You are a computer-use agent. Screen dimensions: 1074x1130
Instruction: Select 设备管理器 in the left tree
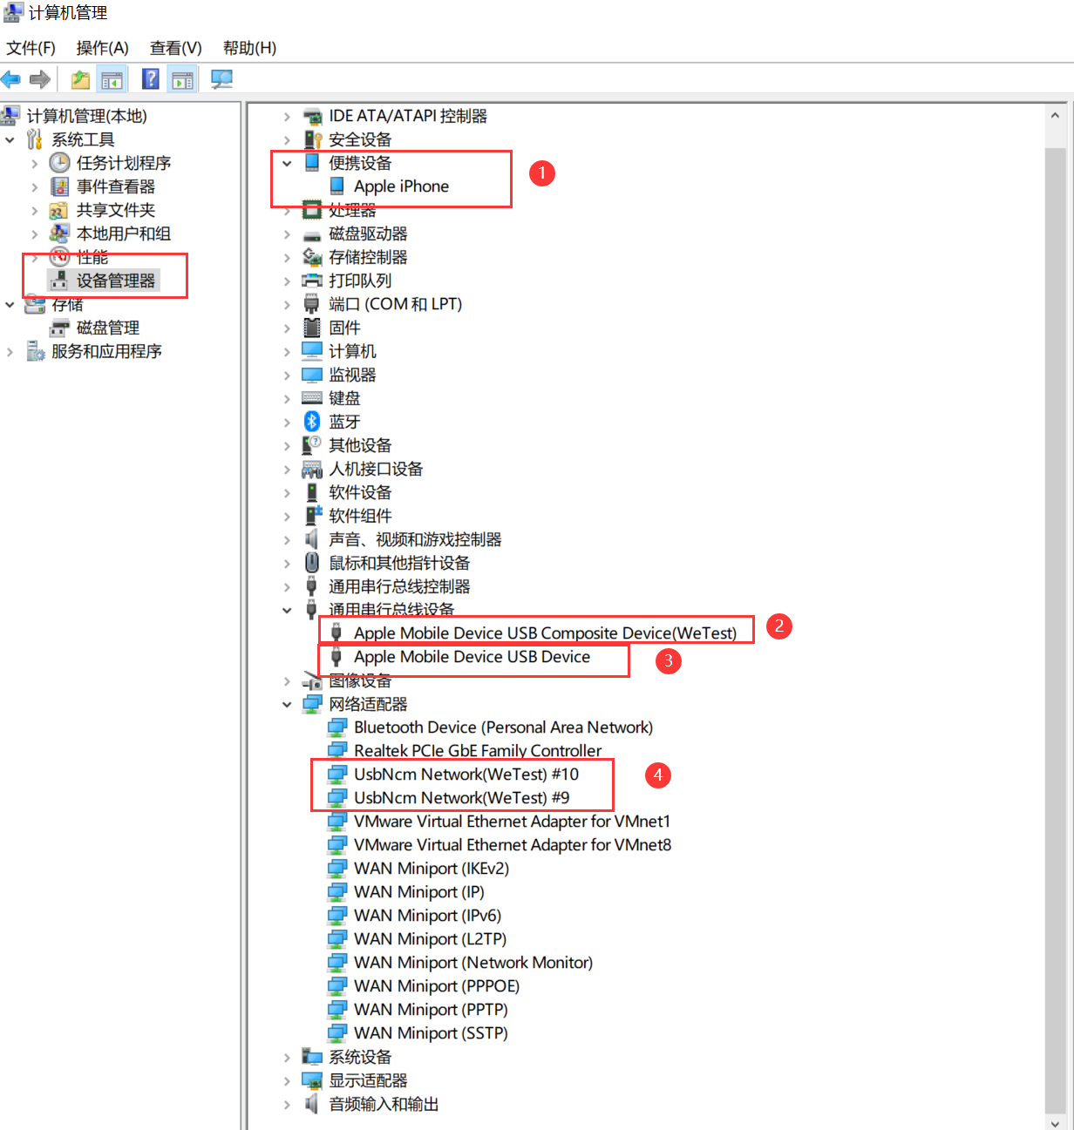115,281
